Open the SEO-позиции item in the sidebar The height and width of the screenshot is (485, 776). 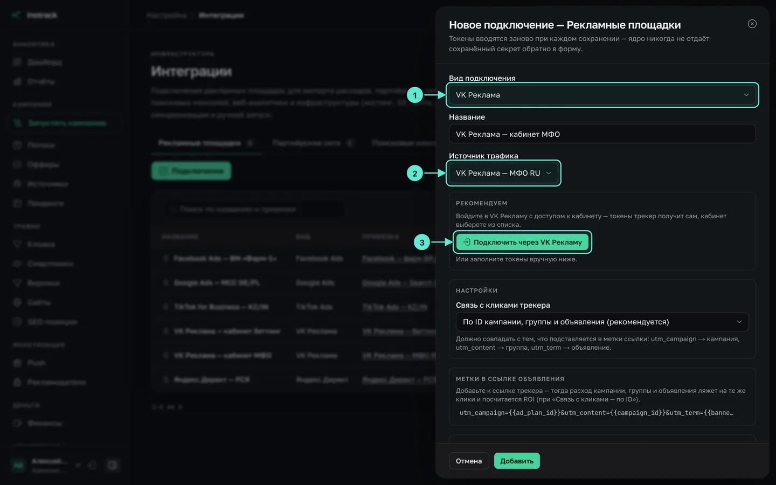click(52, 322)
